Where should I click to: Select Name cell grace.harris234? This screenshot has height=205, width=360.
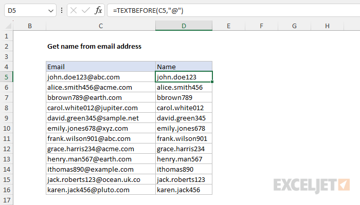point(184,149)
